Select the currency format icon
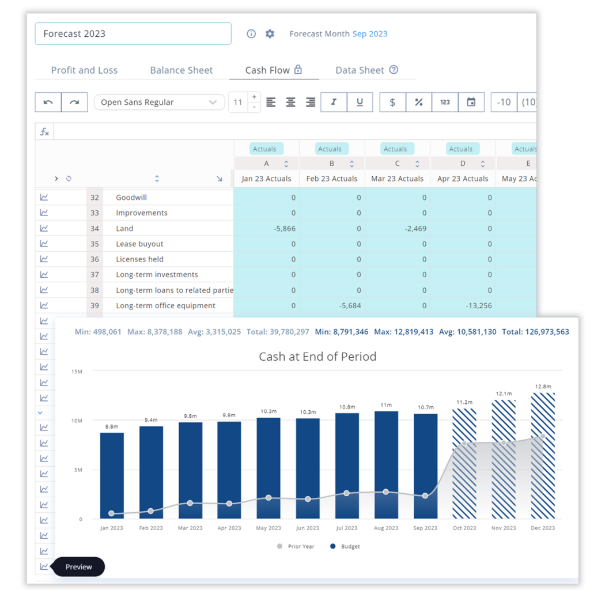Screen dimensions: 590x590 tap(392, 102)
